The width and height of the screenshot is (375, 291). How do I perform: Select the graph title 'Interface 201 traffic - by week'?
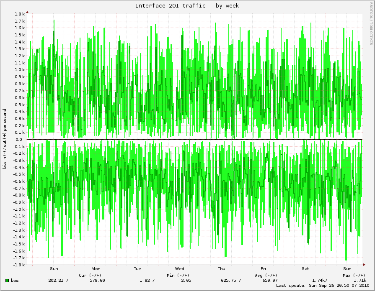coord(187,6)
